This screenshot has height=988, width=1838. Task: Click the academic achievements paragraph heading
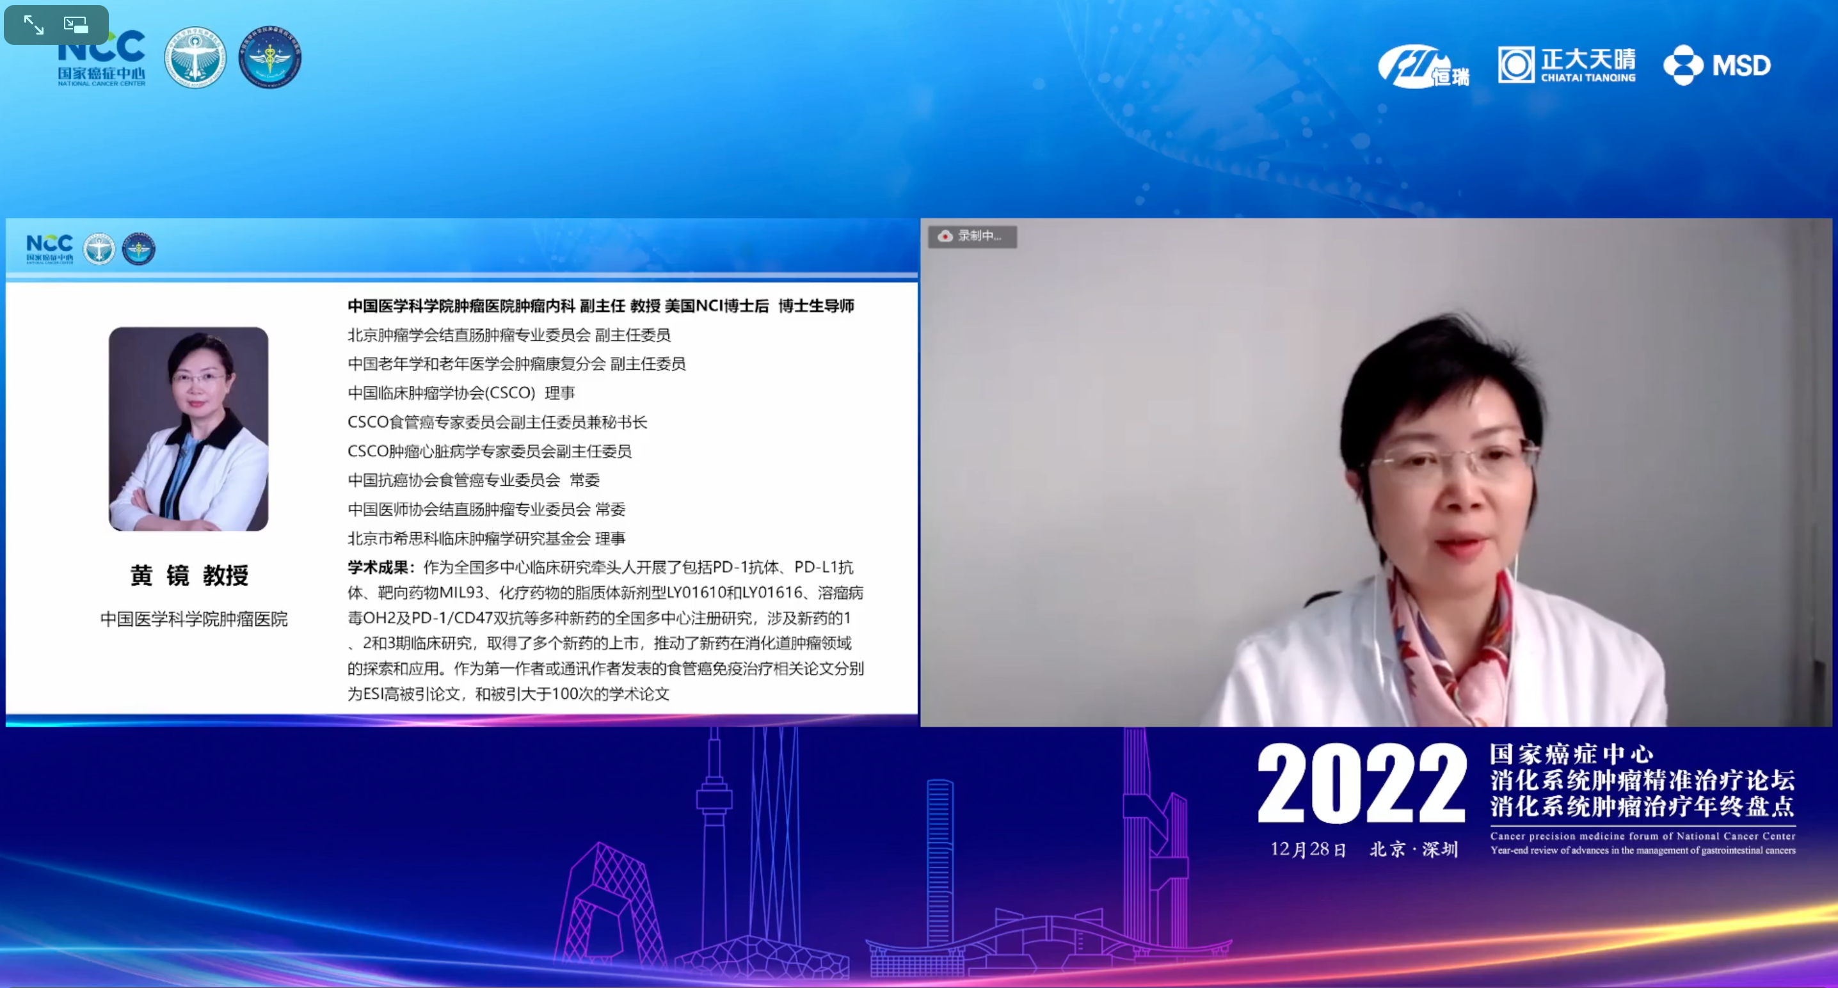click(380, 568)
